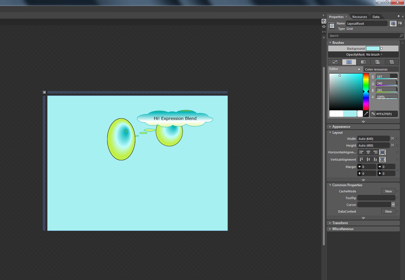Set HorizontalAlignment to Right
This screenshot has width=405, height=280.
[x=375, y=152]
